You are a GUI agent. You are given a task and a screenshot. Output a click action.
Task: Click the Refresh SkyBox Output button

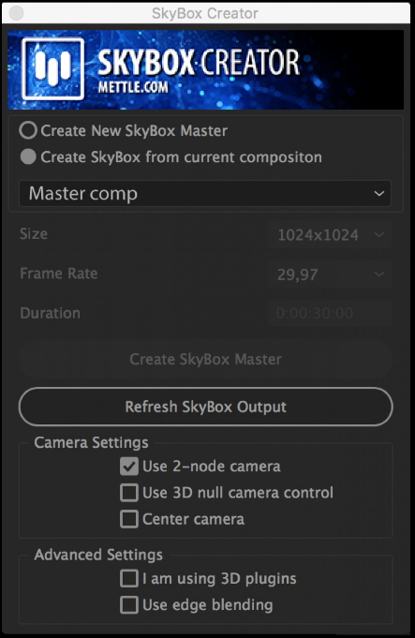pos(205,407)
